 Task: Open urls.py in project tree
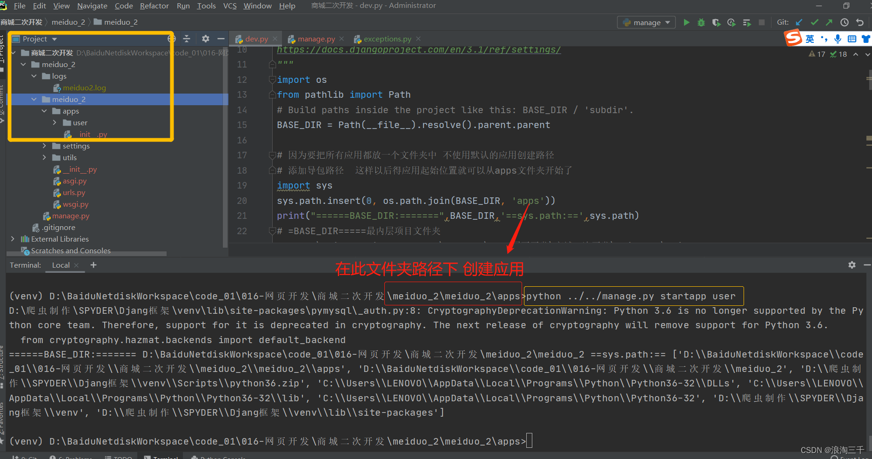tap(74, 192)
